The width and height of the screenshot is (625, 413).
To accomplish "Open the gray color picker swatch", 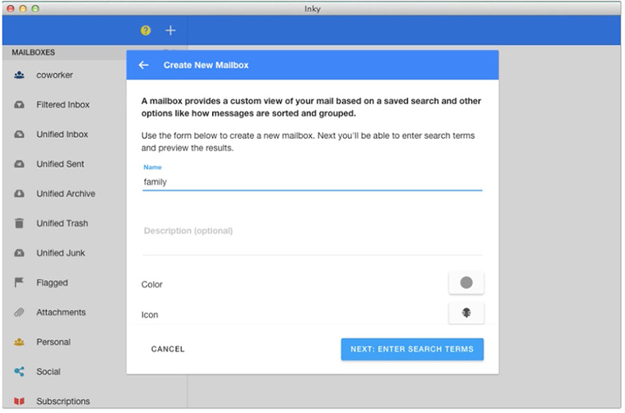I will (466, 283).
